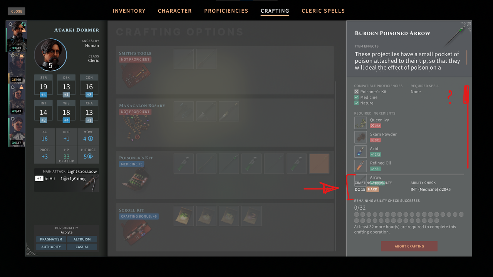Toggle the Medicine proficiency checkbox
This screenshot has height=277, width=493.
point(356,97)
